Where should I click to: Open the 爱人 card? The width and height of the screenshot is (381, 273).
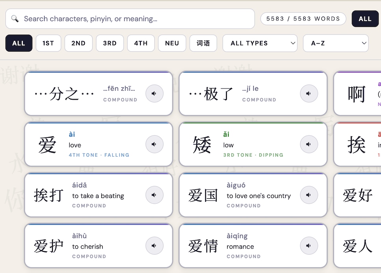tap(357, 245)
